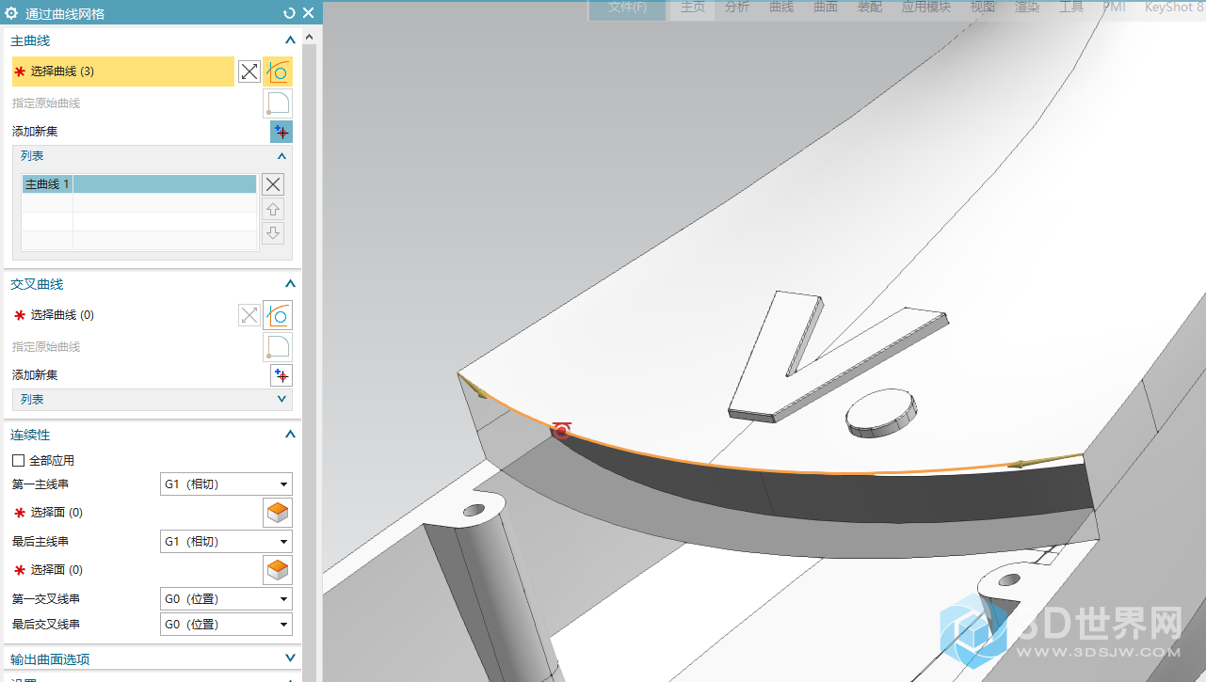Open 最后交叉线串 continuity dropdown

(226, 625)
